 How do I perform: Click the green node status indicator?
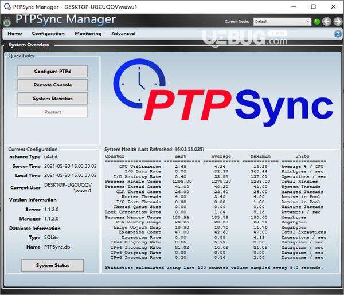pyautogui.click(x=317, y=21)
